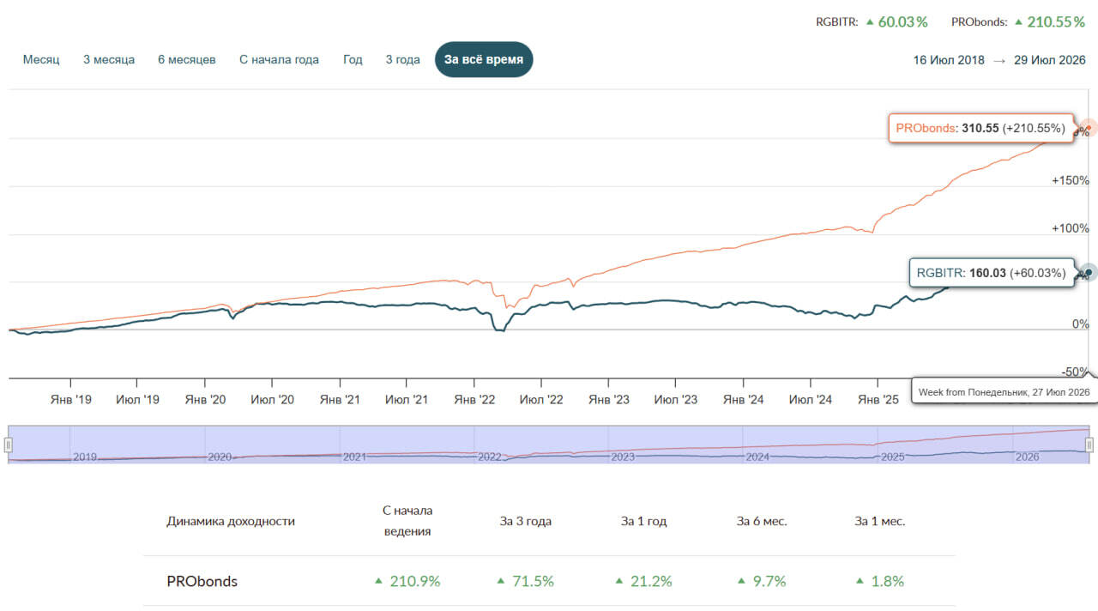Click the green arrow next to 71.5%
Image resolution: width=1098 pixels, height=611 pixels.
point(501,581)
